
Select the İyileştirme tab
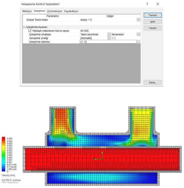pos(39,11)
